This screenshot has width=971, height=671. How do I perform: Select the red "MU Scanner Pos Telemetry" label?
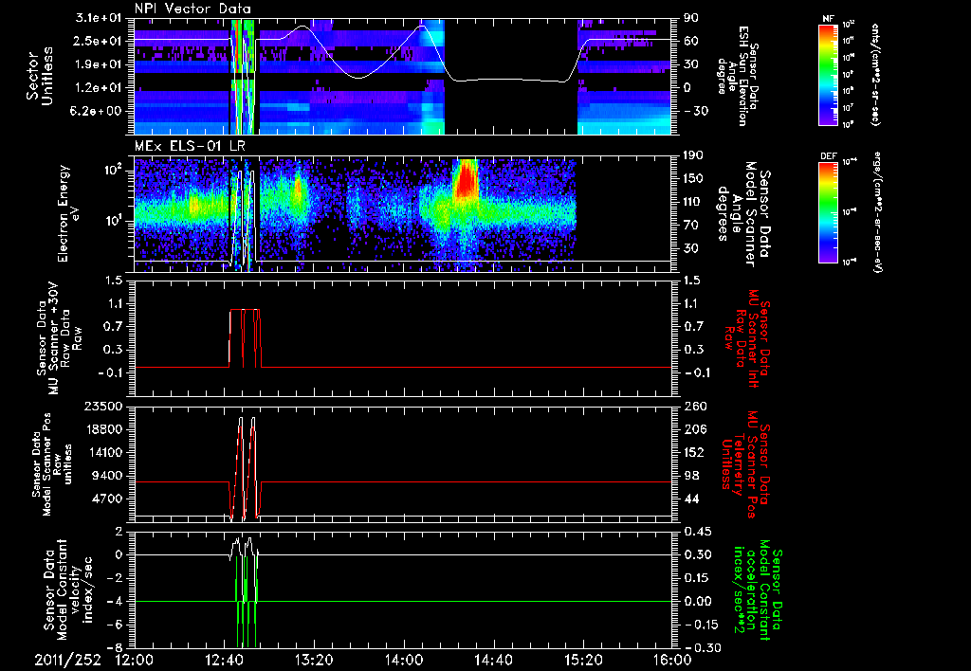tap(745, 464)
